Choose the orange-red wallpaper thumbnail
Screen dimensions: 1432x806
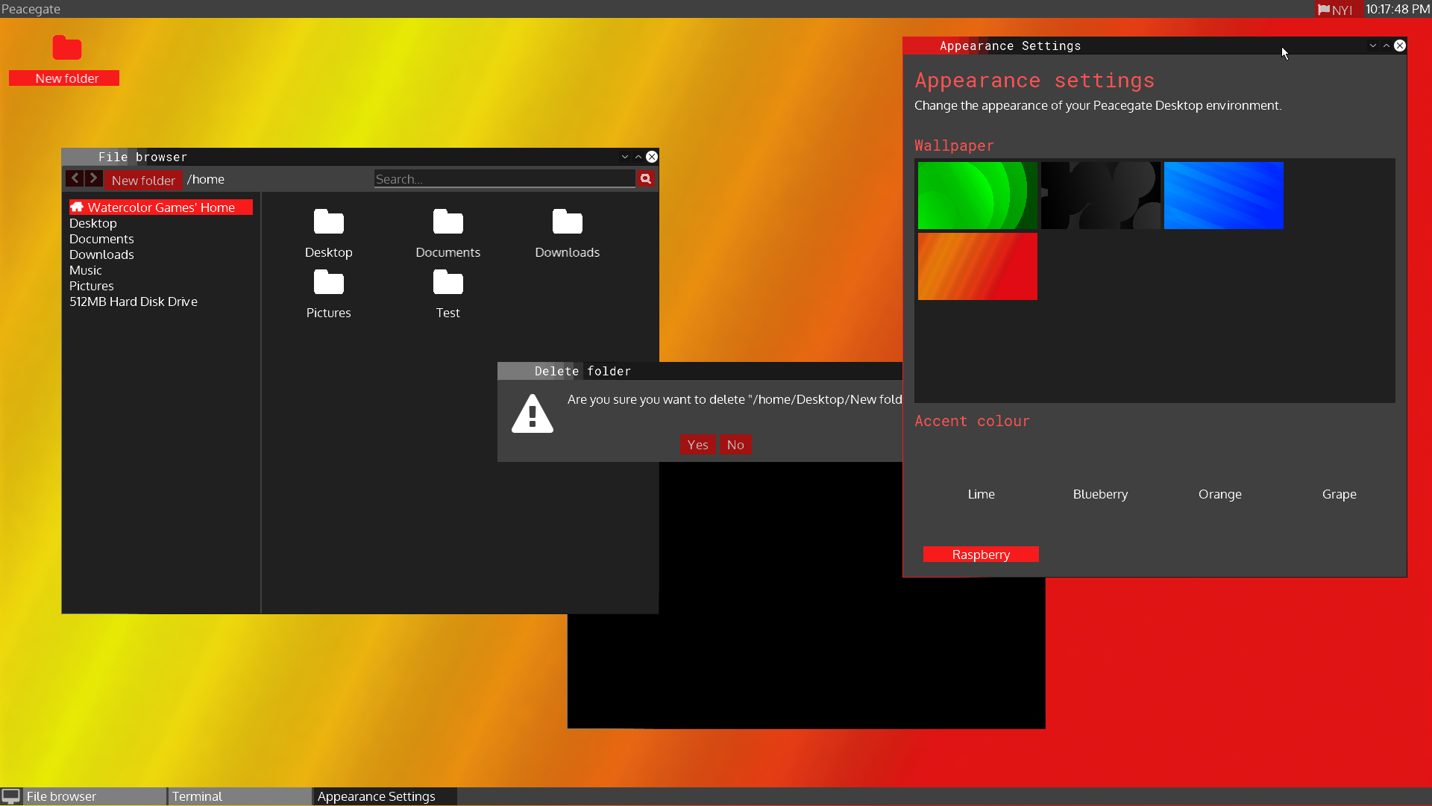point(977,266)
